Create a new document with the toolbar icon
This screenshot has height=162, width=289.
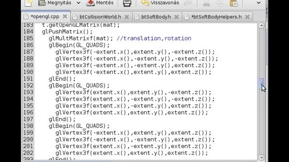28,3
